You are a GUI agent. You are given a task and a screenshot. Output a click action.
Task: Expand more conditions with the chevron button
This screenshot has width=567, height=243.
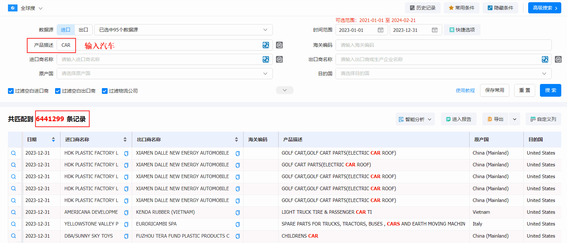tap(285, 90)
